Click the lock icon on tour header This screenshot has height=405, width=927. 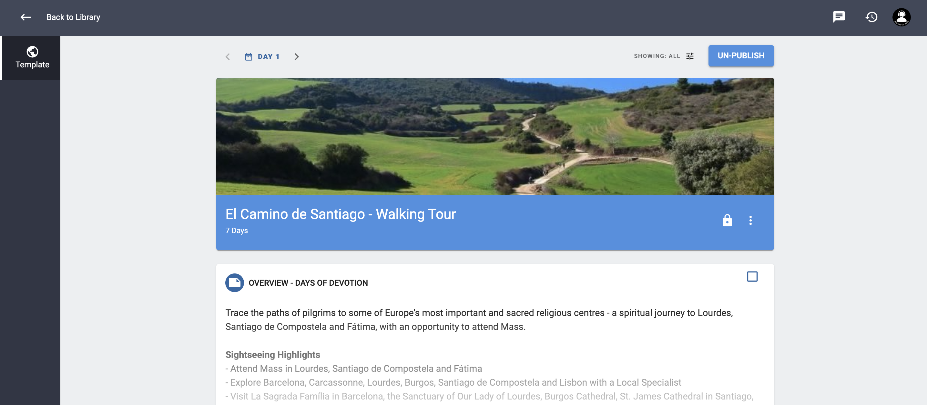pos(727,220)
